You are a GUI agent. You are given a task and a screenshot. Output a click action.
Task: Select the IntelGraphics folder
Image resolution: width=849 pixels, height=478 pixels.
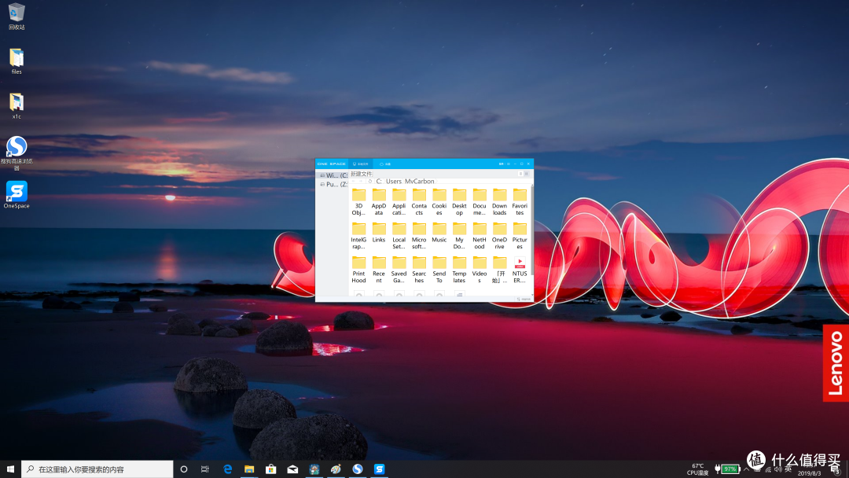[358, 236]
